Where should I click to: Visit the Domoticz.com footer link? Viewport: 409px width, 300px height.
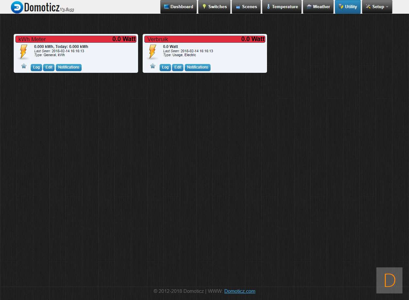click(240, 291)
